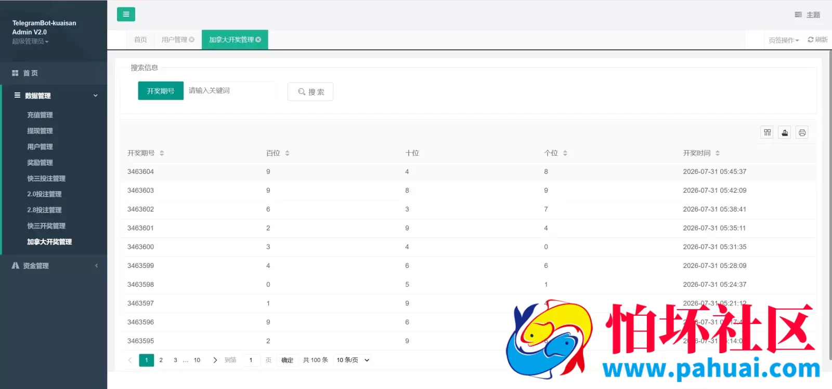Sort by the 开奖期号 column arrows

tap(162, 153)
